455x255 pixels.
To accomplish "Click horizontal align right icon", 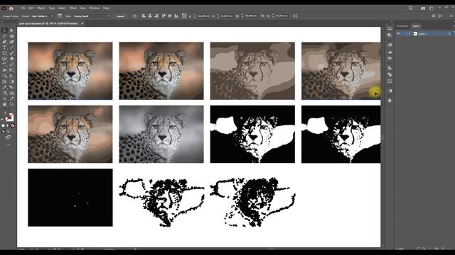I will pyautogui.click(x=156, y=16).
